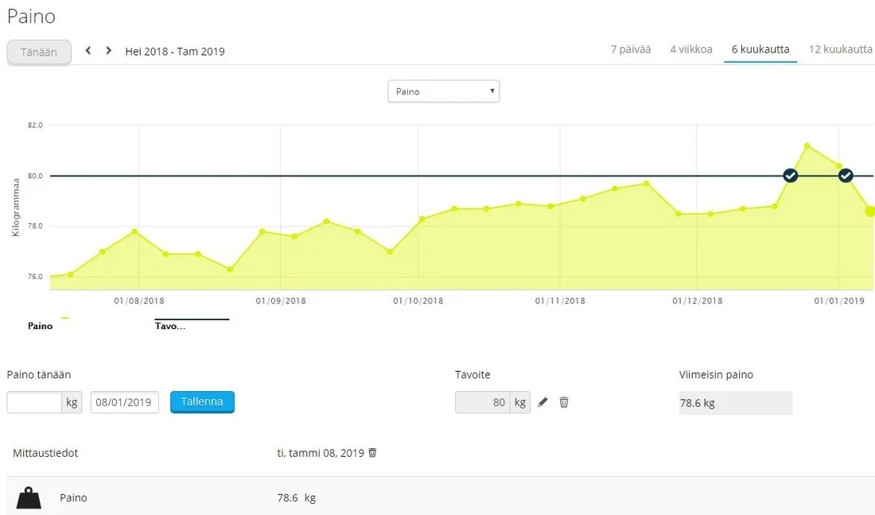The image size is (875, 515).
Task: Switch to the 12 kuukautta tab
Action: (x=840, y=49)
